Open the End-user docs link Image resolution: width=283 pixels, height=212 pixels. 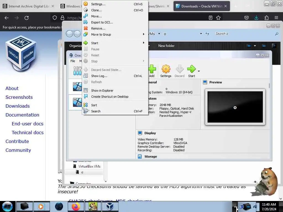point(27,124)
